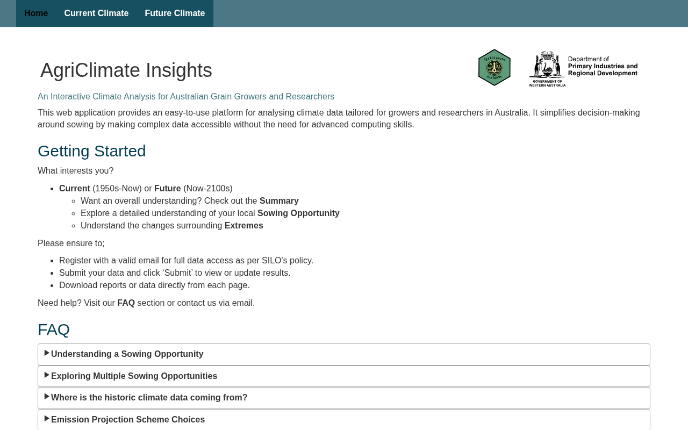Expand the historic climate data question
The image size is (688, 430).
tap(149, 398)
